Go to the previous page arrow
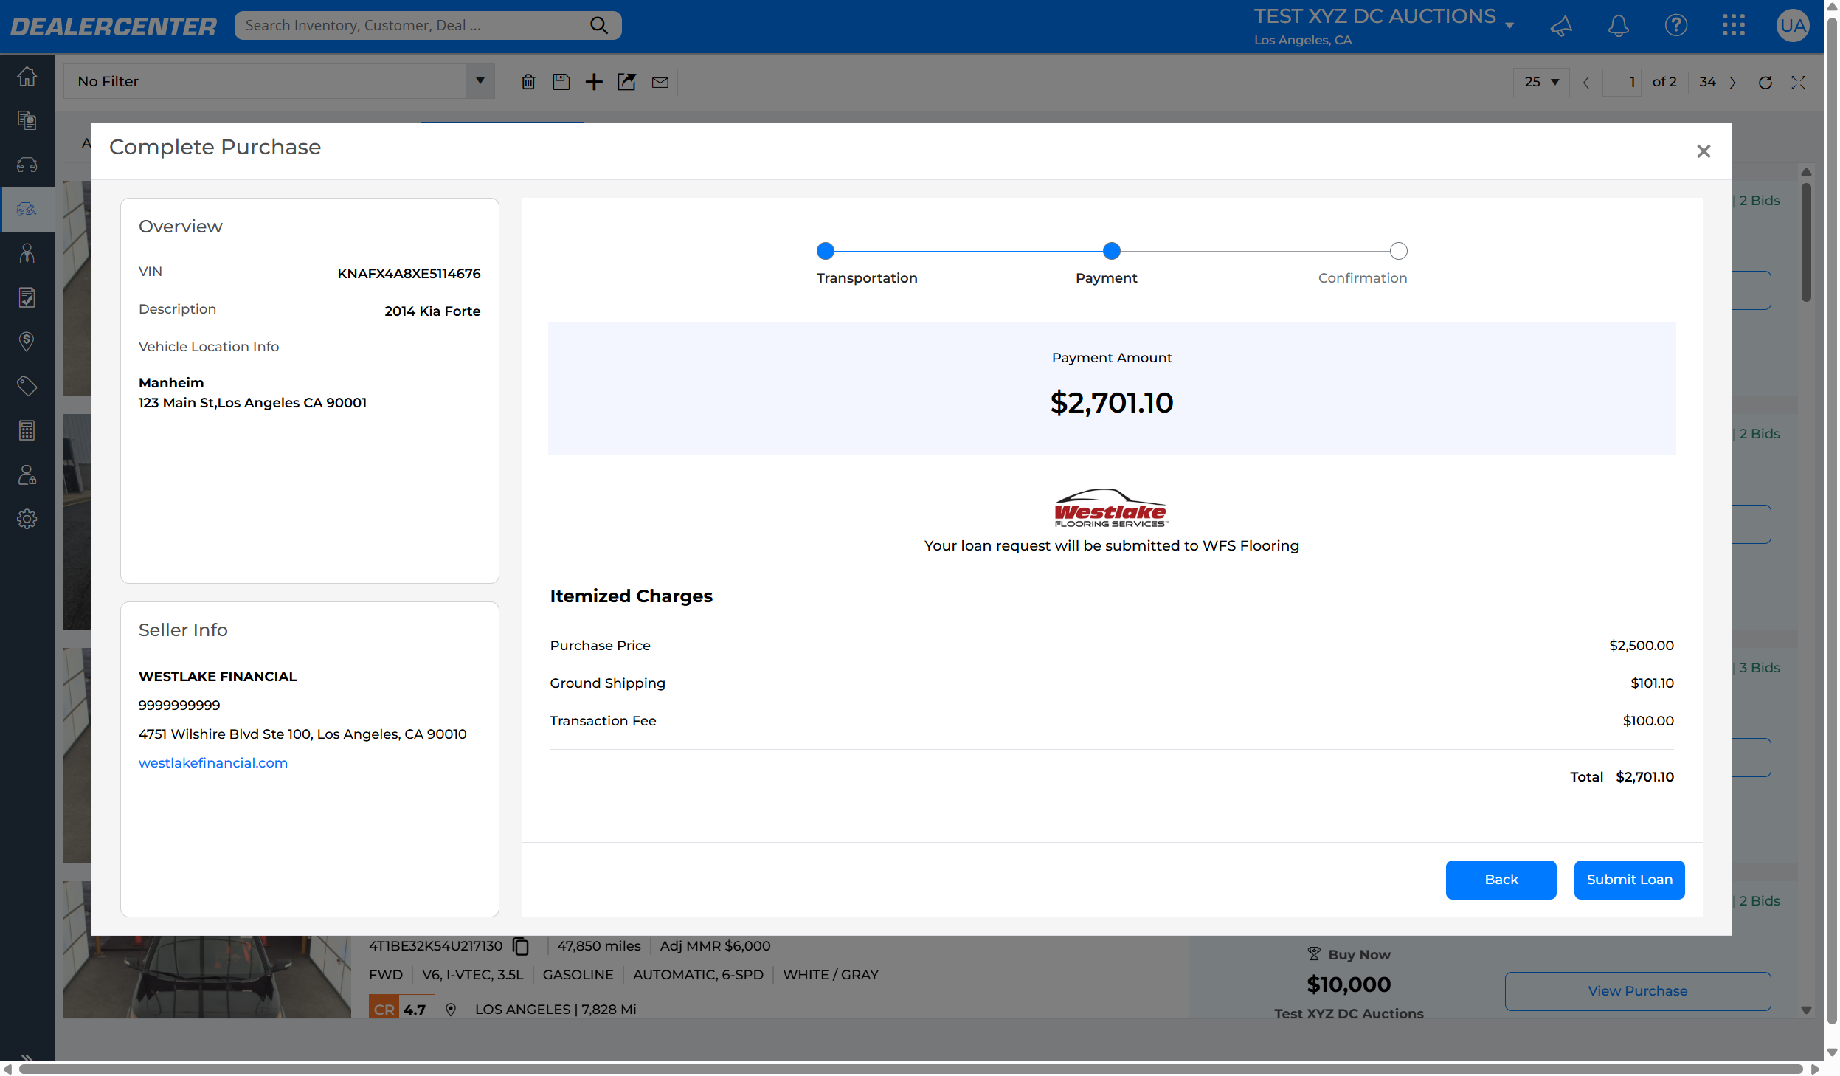Viewport: 1840px width, 1076px height. click(x=1586, y=83)
